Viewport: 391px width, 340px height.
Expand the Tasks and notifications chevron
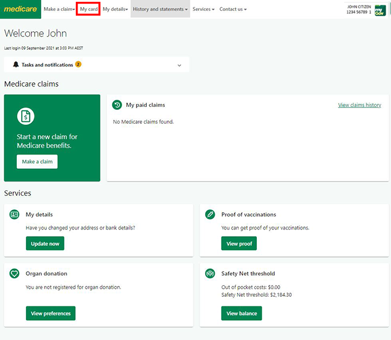(179, 65)
